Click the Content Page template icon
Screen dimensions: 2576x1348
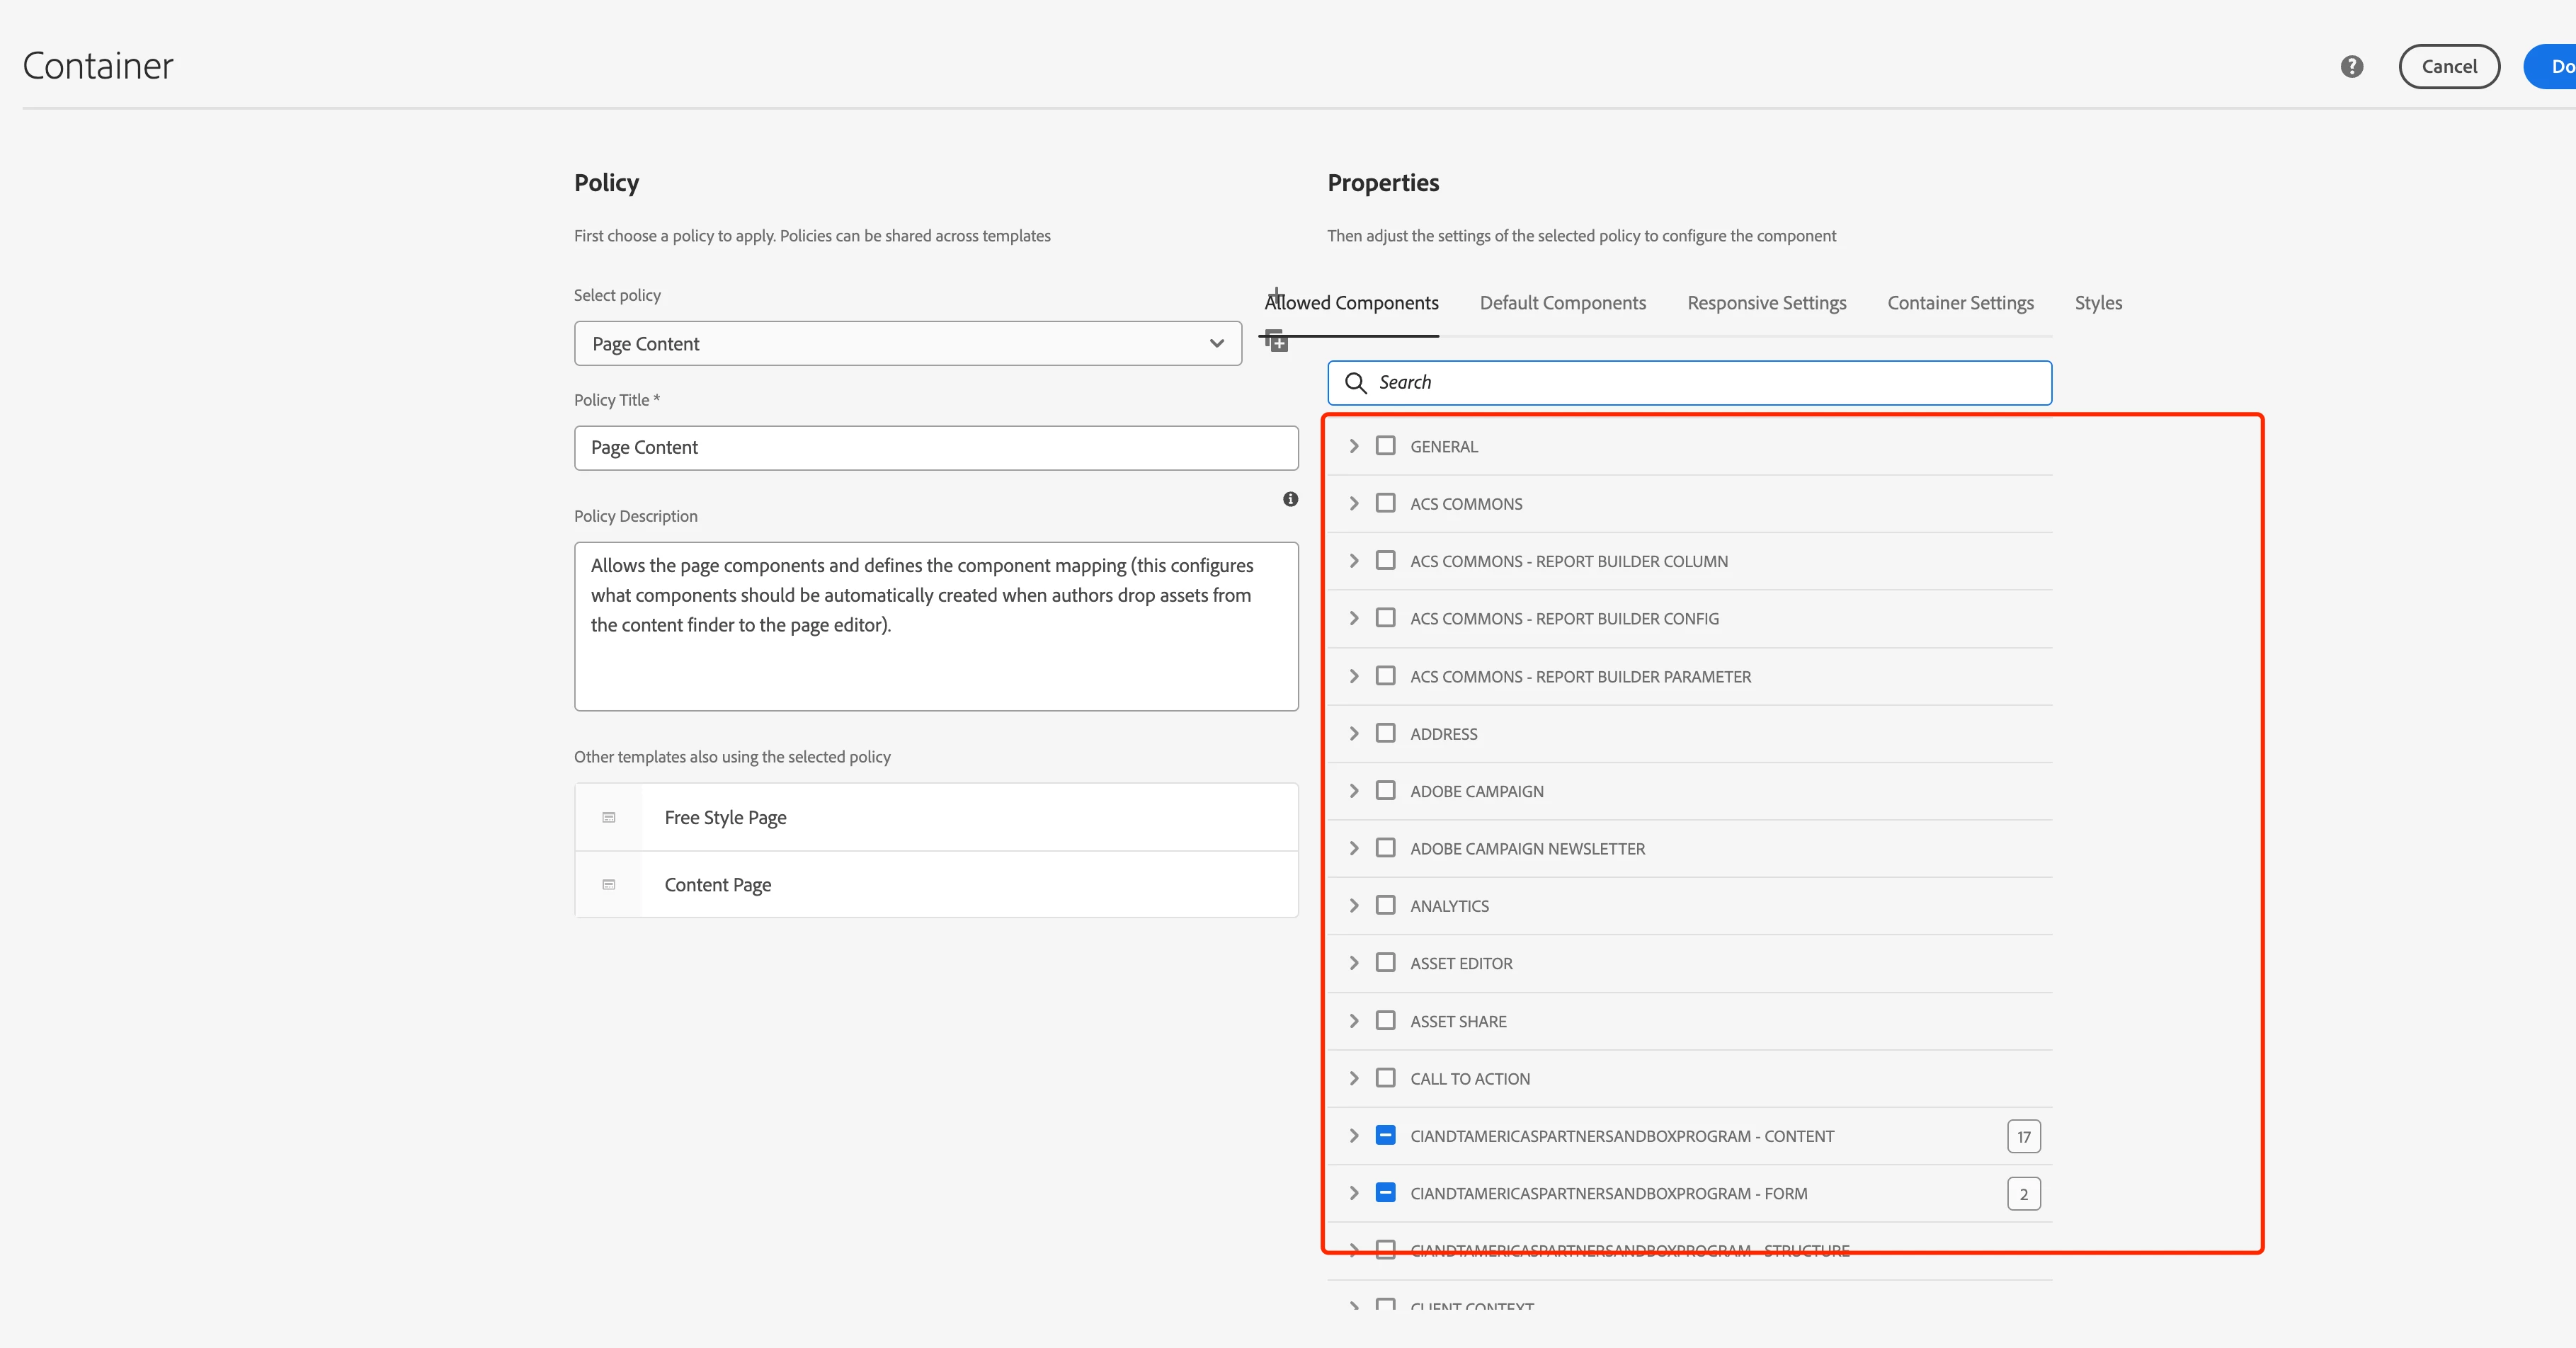pyautogui.click(x=608, y=884)
